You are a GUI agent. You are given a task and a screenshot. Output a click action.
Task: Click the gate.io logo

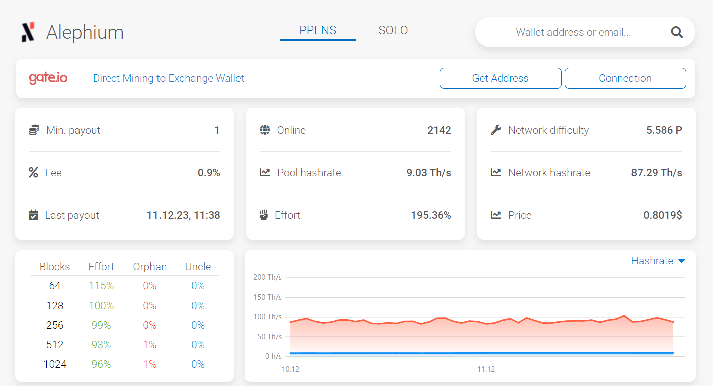pos(48,78)
